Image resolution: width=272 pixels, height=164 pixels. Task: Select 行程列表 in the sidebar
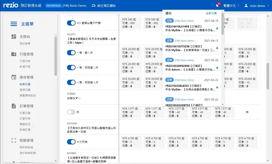click(x=25, y=61)
